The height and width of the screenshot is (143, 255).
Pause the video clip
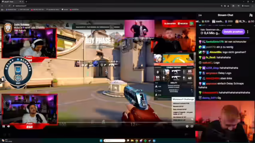pyautogui.click(x=4, y=126)
